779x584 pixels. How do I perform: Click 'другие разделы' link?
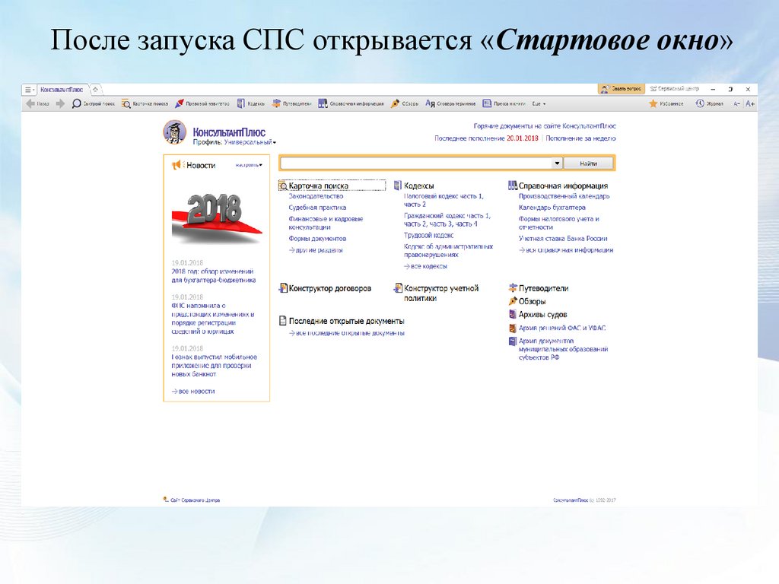pyautogui.click(x=316, y=250)
